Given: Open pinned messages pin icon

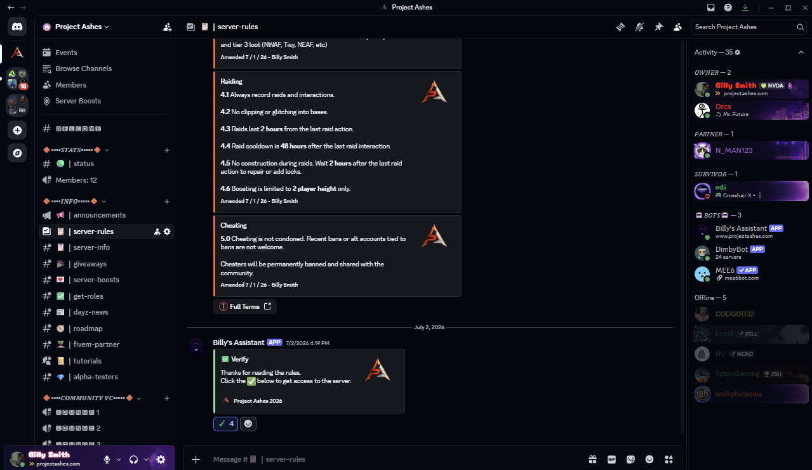Looking at the screenshot, I should pyautogui.click(x=659, y=27).
